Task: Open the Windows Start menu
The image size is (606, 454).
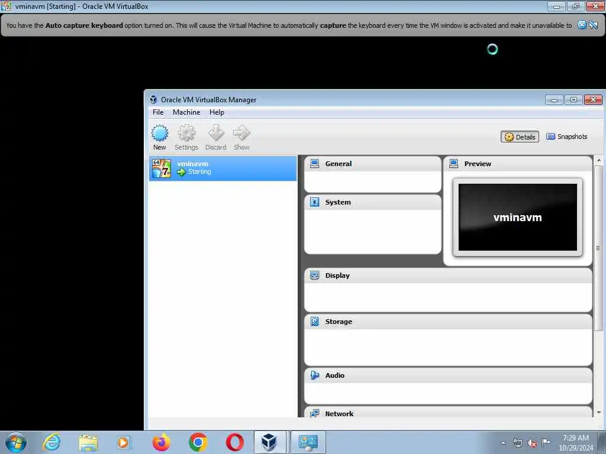Action: pyautogui.click(x=16, y=442)
